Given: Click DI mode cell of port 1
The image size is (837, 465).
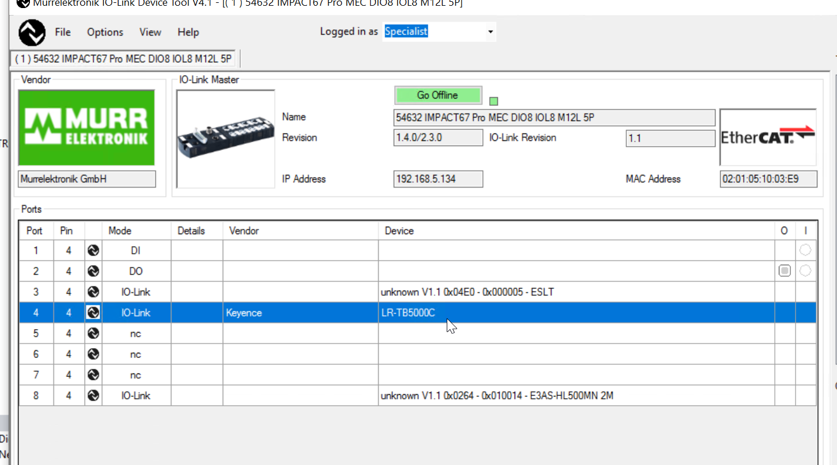Looking at the screenshot, I should (x=136, y=250).
